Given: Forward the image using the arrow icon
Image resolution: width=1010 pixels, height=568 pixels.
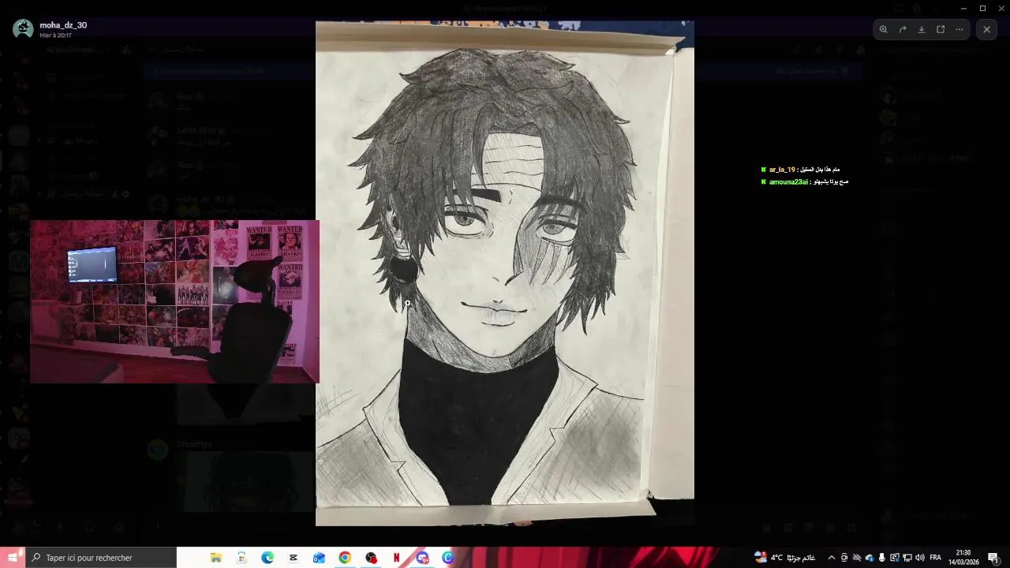Looking at the screenshot, I should click(x=903, y=29).
